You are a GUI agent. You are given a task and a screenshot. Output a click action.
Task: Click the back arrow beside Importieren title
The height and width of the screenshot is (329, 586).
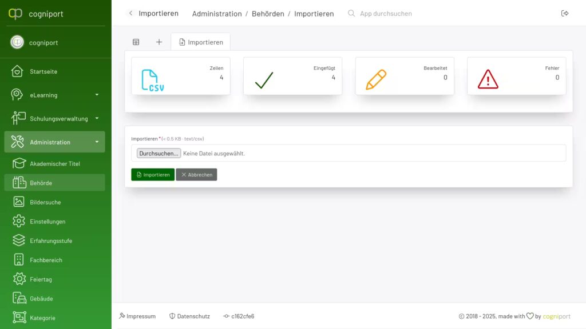(x=131, y=13)
